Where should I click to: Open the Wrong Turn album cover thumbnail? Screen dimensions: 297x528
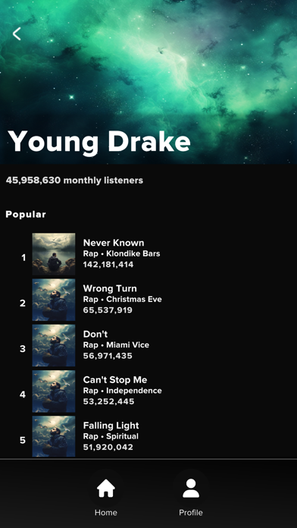[54, 300]
